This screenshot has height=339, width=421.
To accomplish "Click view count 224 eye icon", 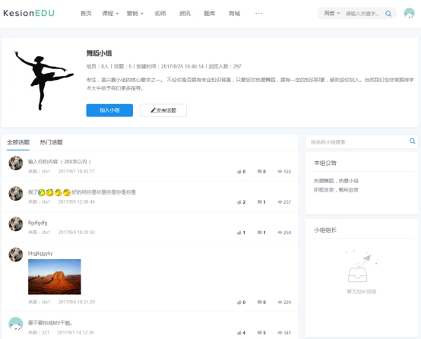I will (280, 303).
